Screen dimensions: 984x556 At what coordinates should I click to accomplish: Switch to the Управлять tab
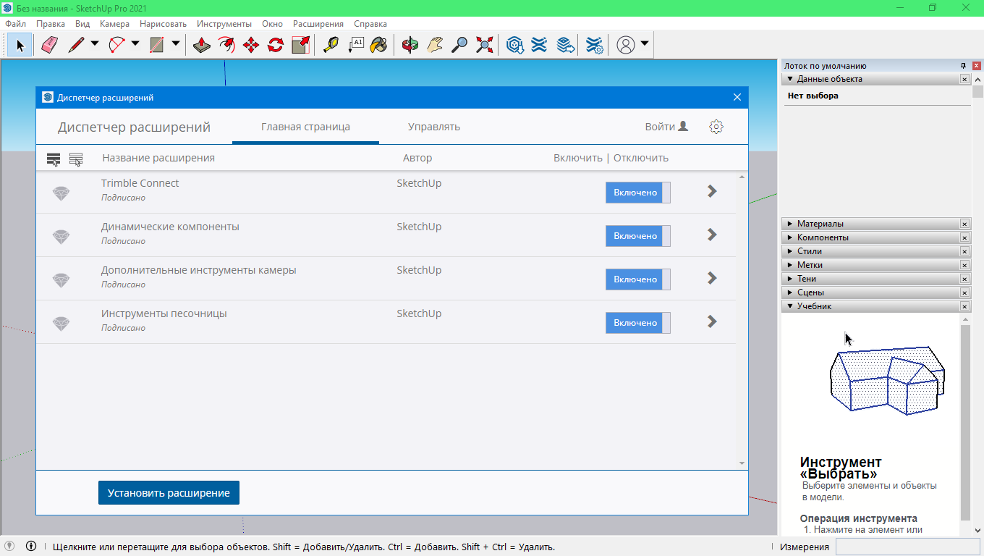tap(434, 127)
